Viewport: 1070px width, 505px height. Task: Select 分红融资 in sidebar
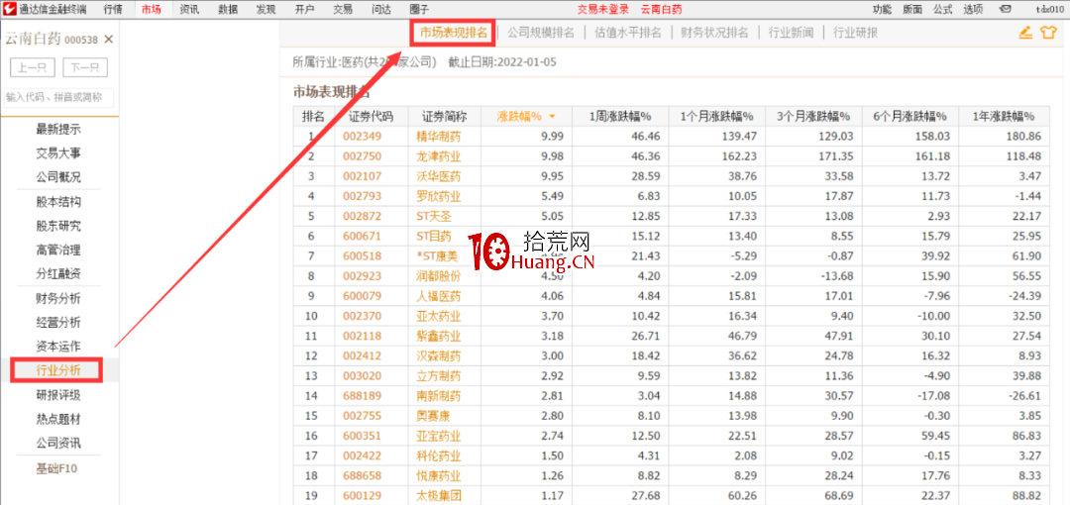coord(58,274)
